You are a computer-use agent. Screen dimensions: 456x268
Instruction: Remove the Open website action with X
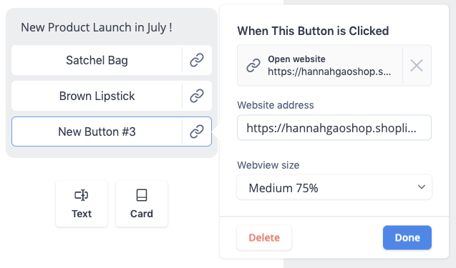(x=417, y=65)
